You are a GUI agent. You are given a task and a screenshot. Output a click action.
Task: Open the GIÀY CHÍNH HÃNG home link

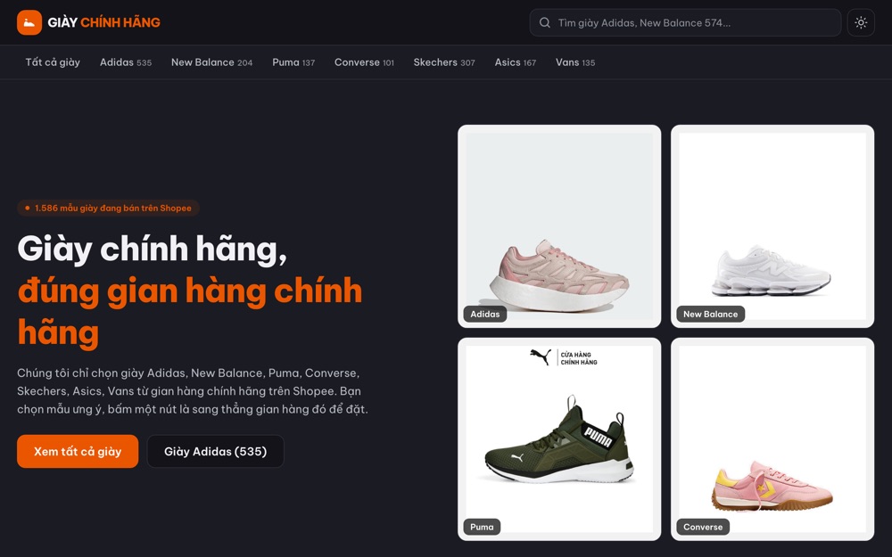[x=88, y=23]
